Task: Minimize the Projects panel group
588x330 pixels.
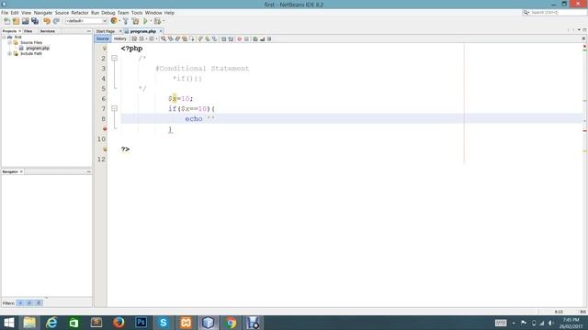Action: pyautogui.click(x=88, y=31)
